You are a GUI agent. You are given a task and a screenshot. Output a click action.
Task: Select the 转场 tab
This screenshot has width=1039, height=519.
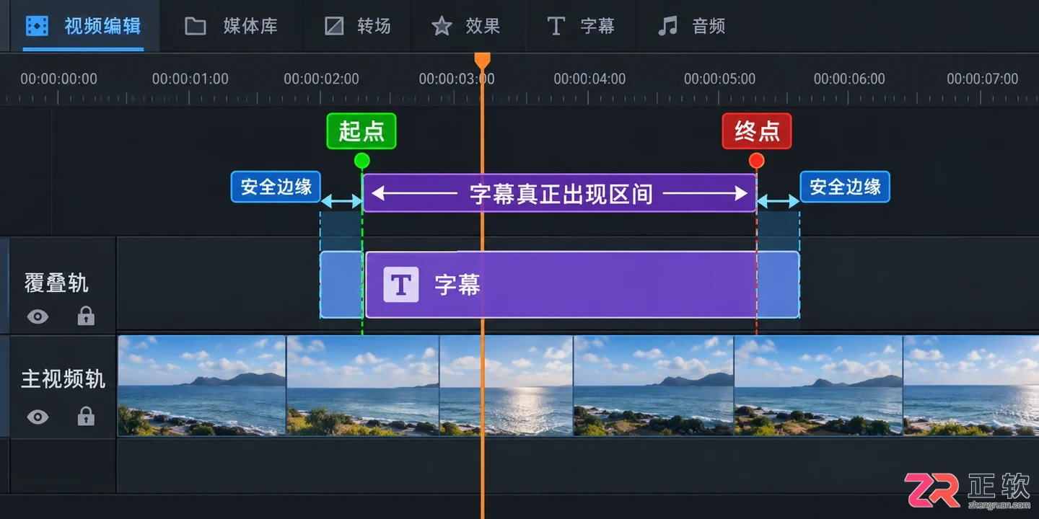pos(357,27)
